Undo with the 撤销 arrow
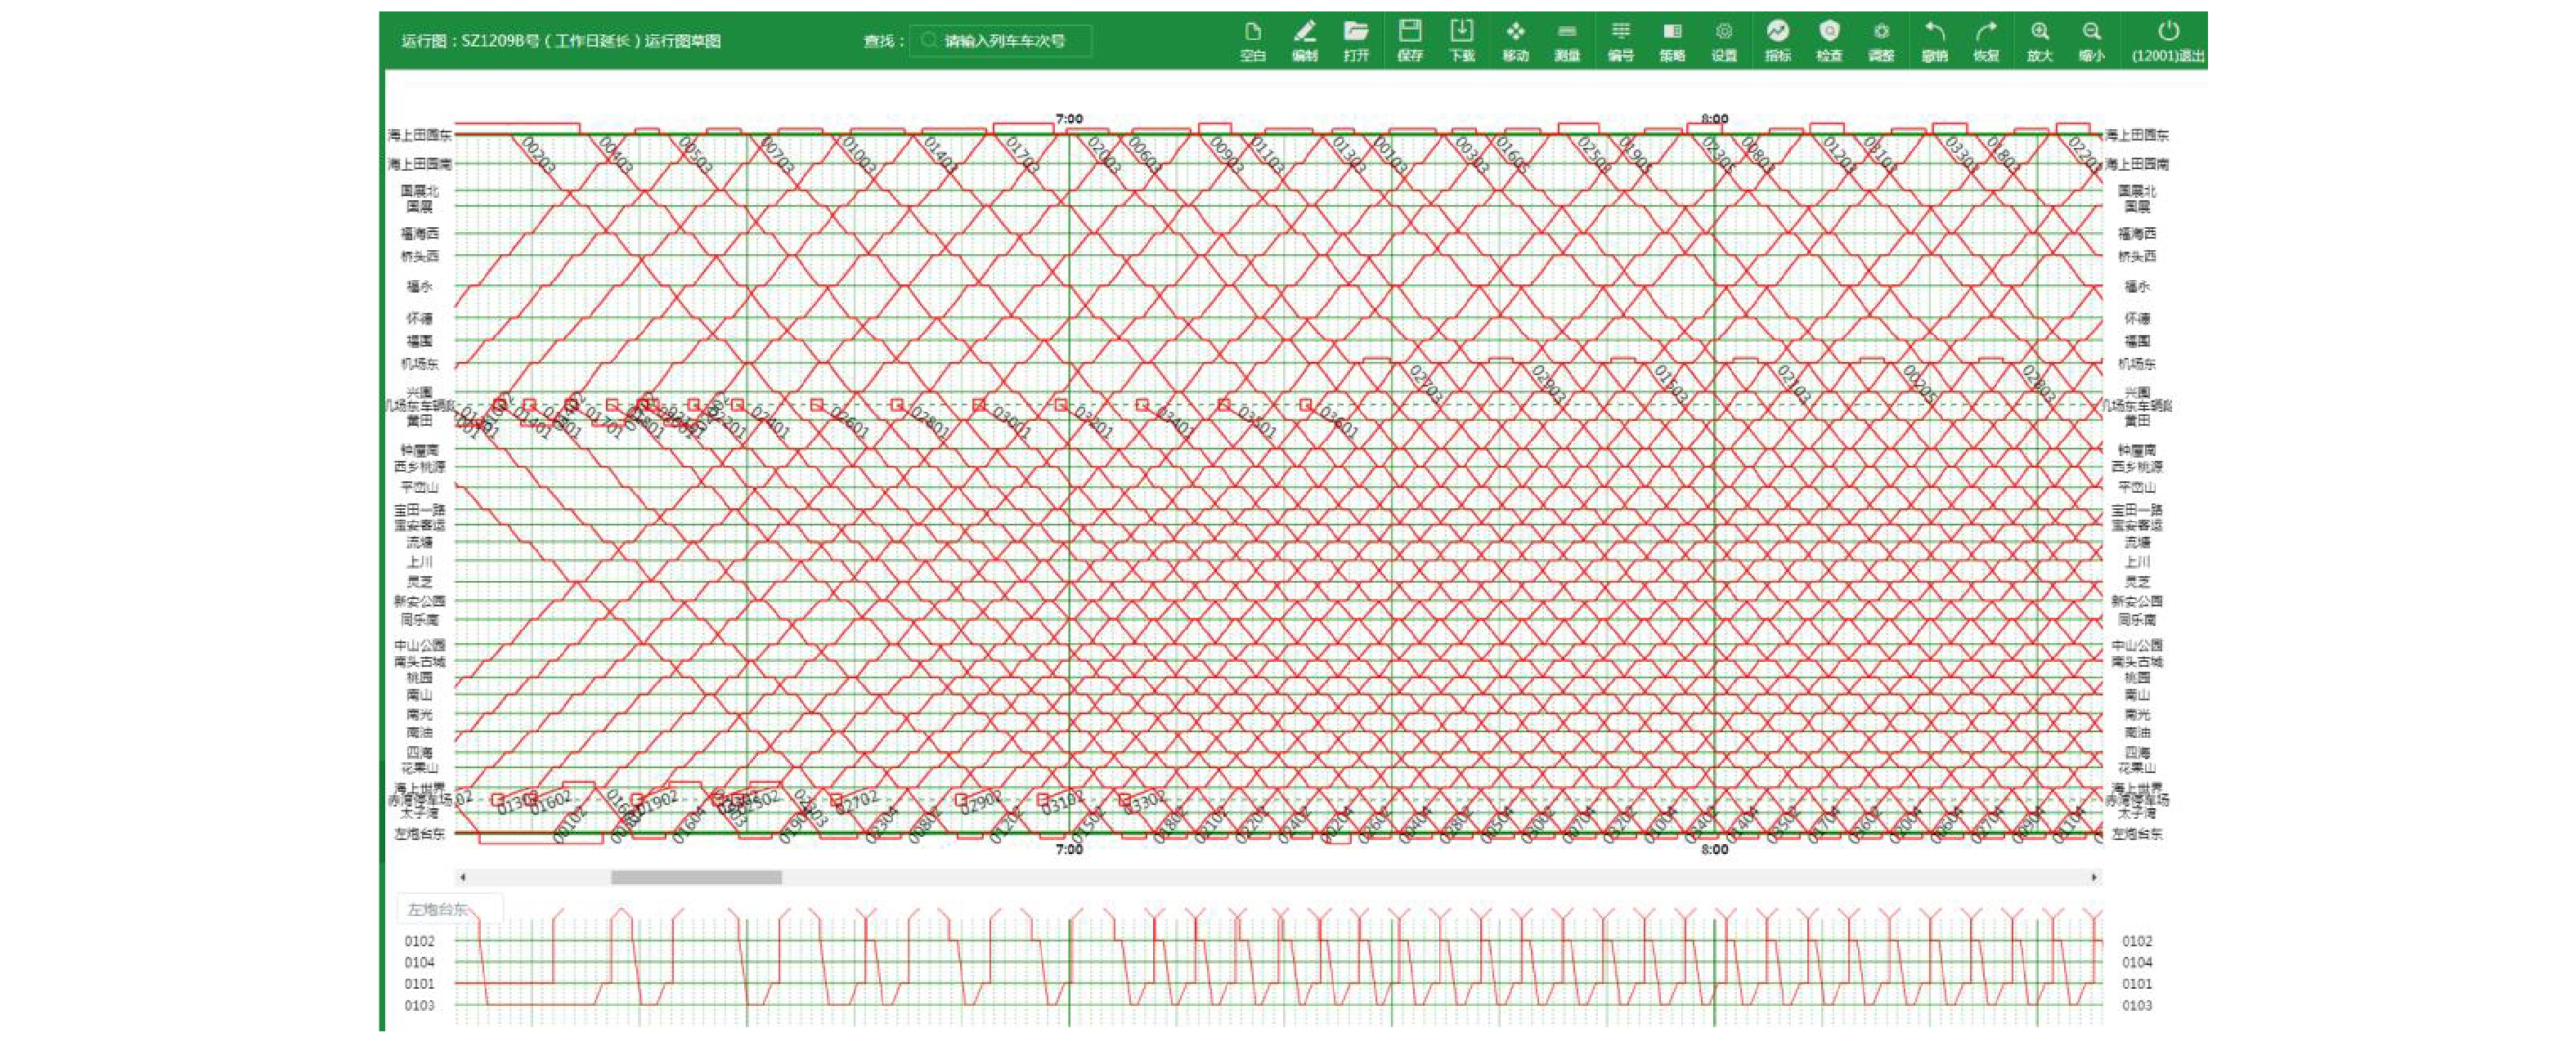 click(1934, 40)
